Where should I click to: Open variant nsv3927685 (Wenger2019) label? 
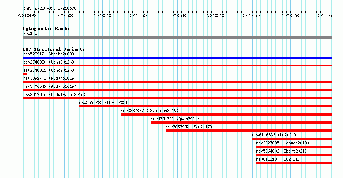click(282, 143)
